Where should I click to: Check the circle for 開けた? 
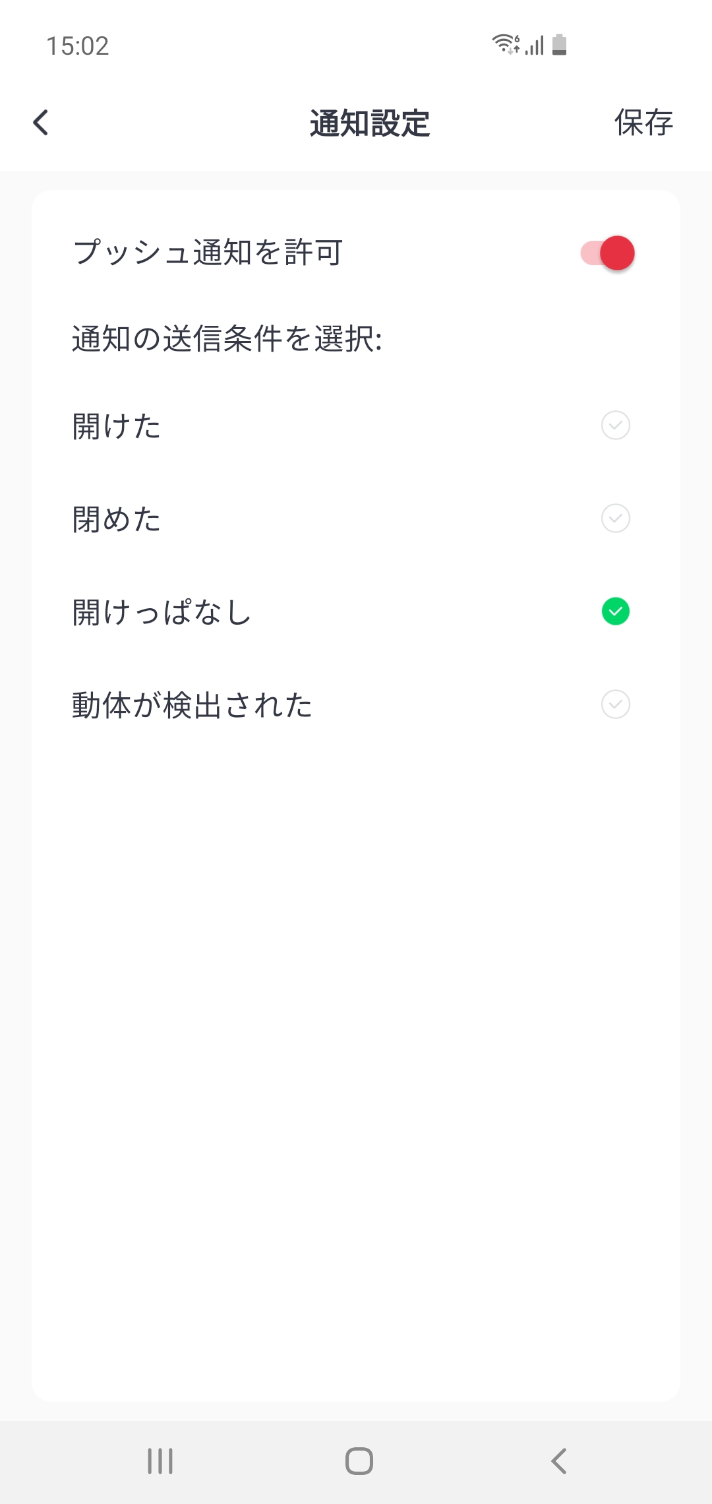tap(615, 425)
